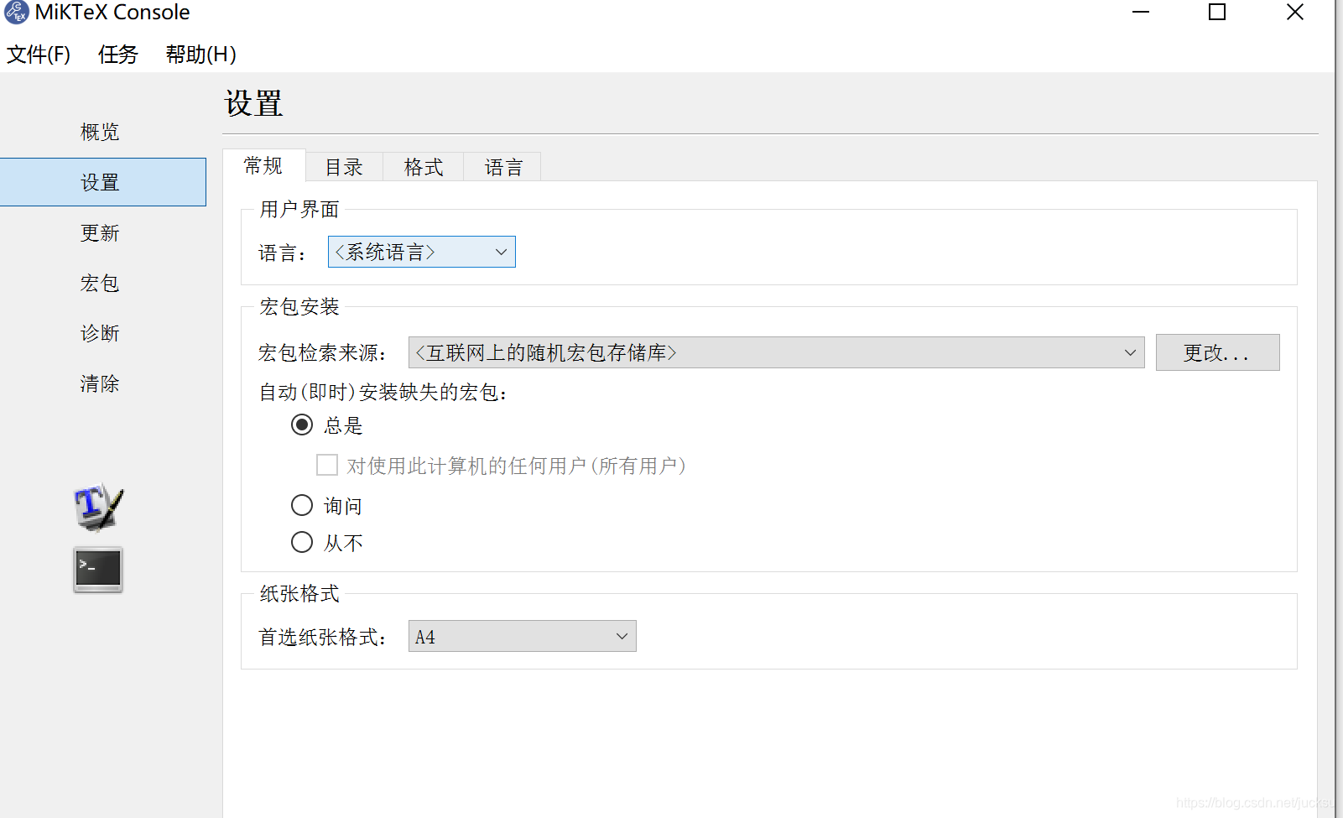Open the 语言 system language dropdown
The width and height of the screenshot is (1343, 818).
coord(421,252)
